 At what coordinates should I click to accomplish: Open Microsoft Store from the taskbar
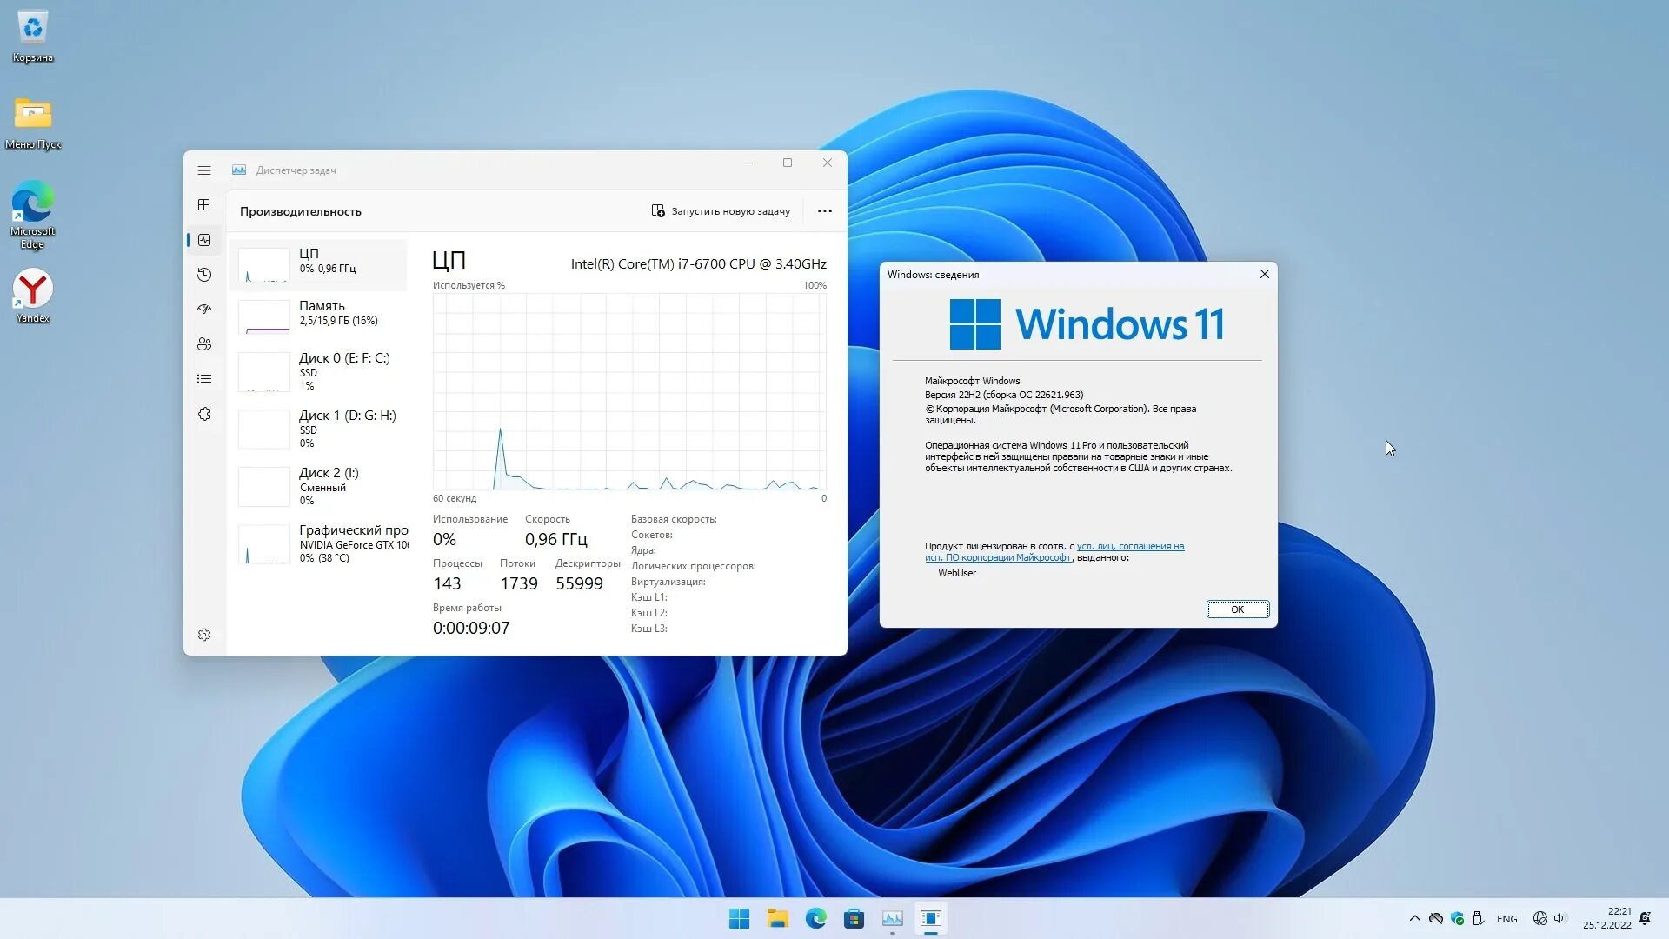(854, 918)
